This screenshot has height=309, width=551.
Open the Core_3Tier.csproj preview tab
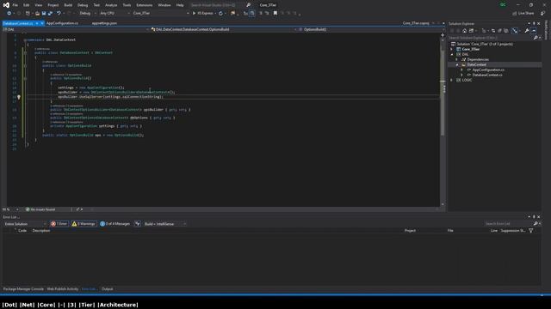(416, 23)
